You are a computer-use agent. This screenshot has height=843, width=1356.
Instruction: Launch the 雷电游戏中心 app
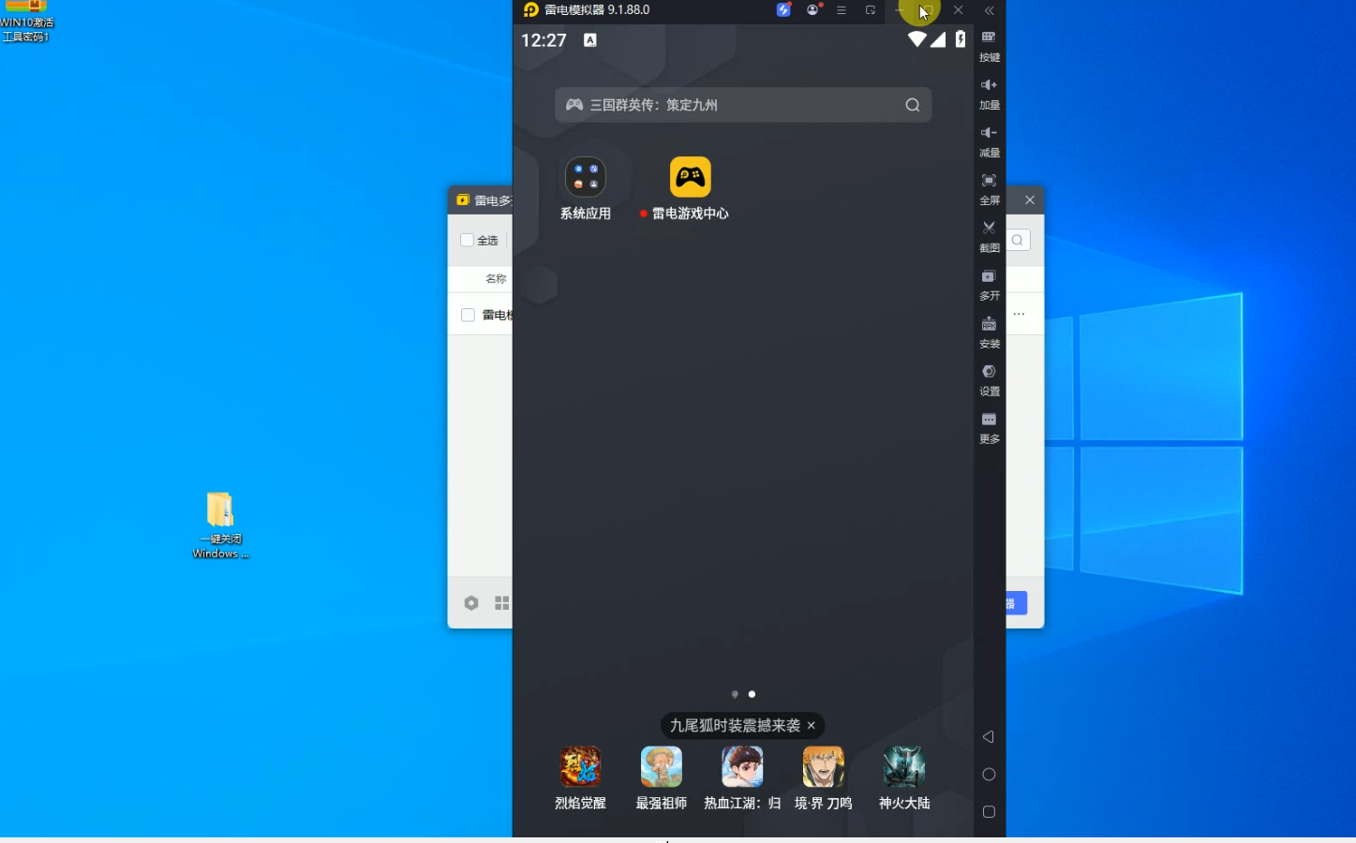pyautogui.click(x=690, y=178)
